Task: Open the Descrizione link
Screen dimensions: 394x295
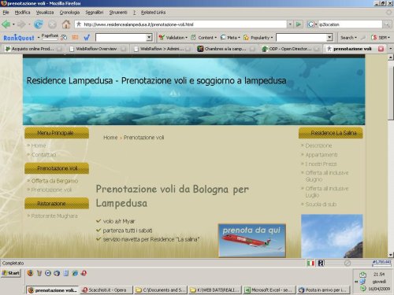Action: click(x=318, y=146)
